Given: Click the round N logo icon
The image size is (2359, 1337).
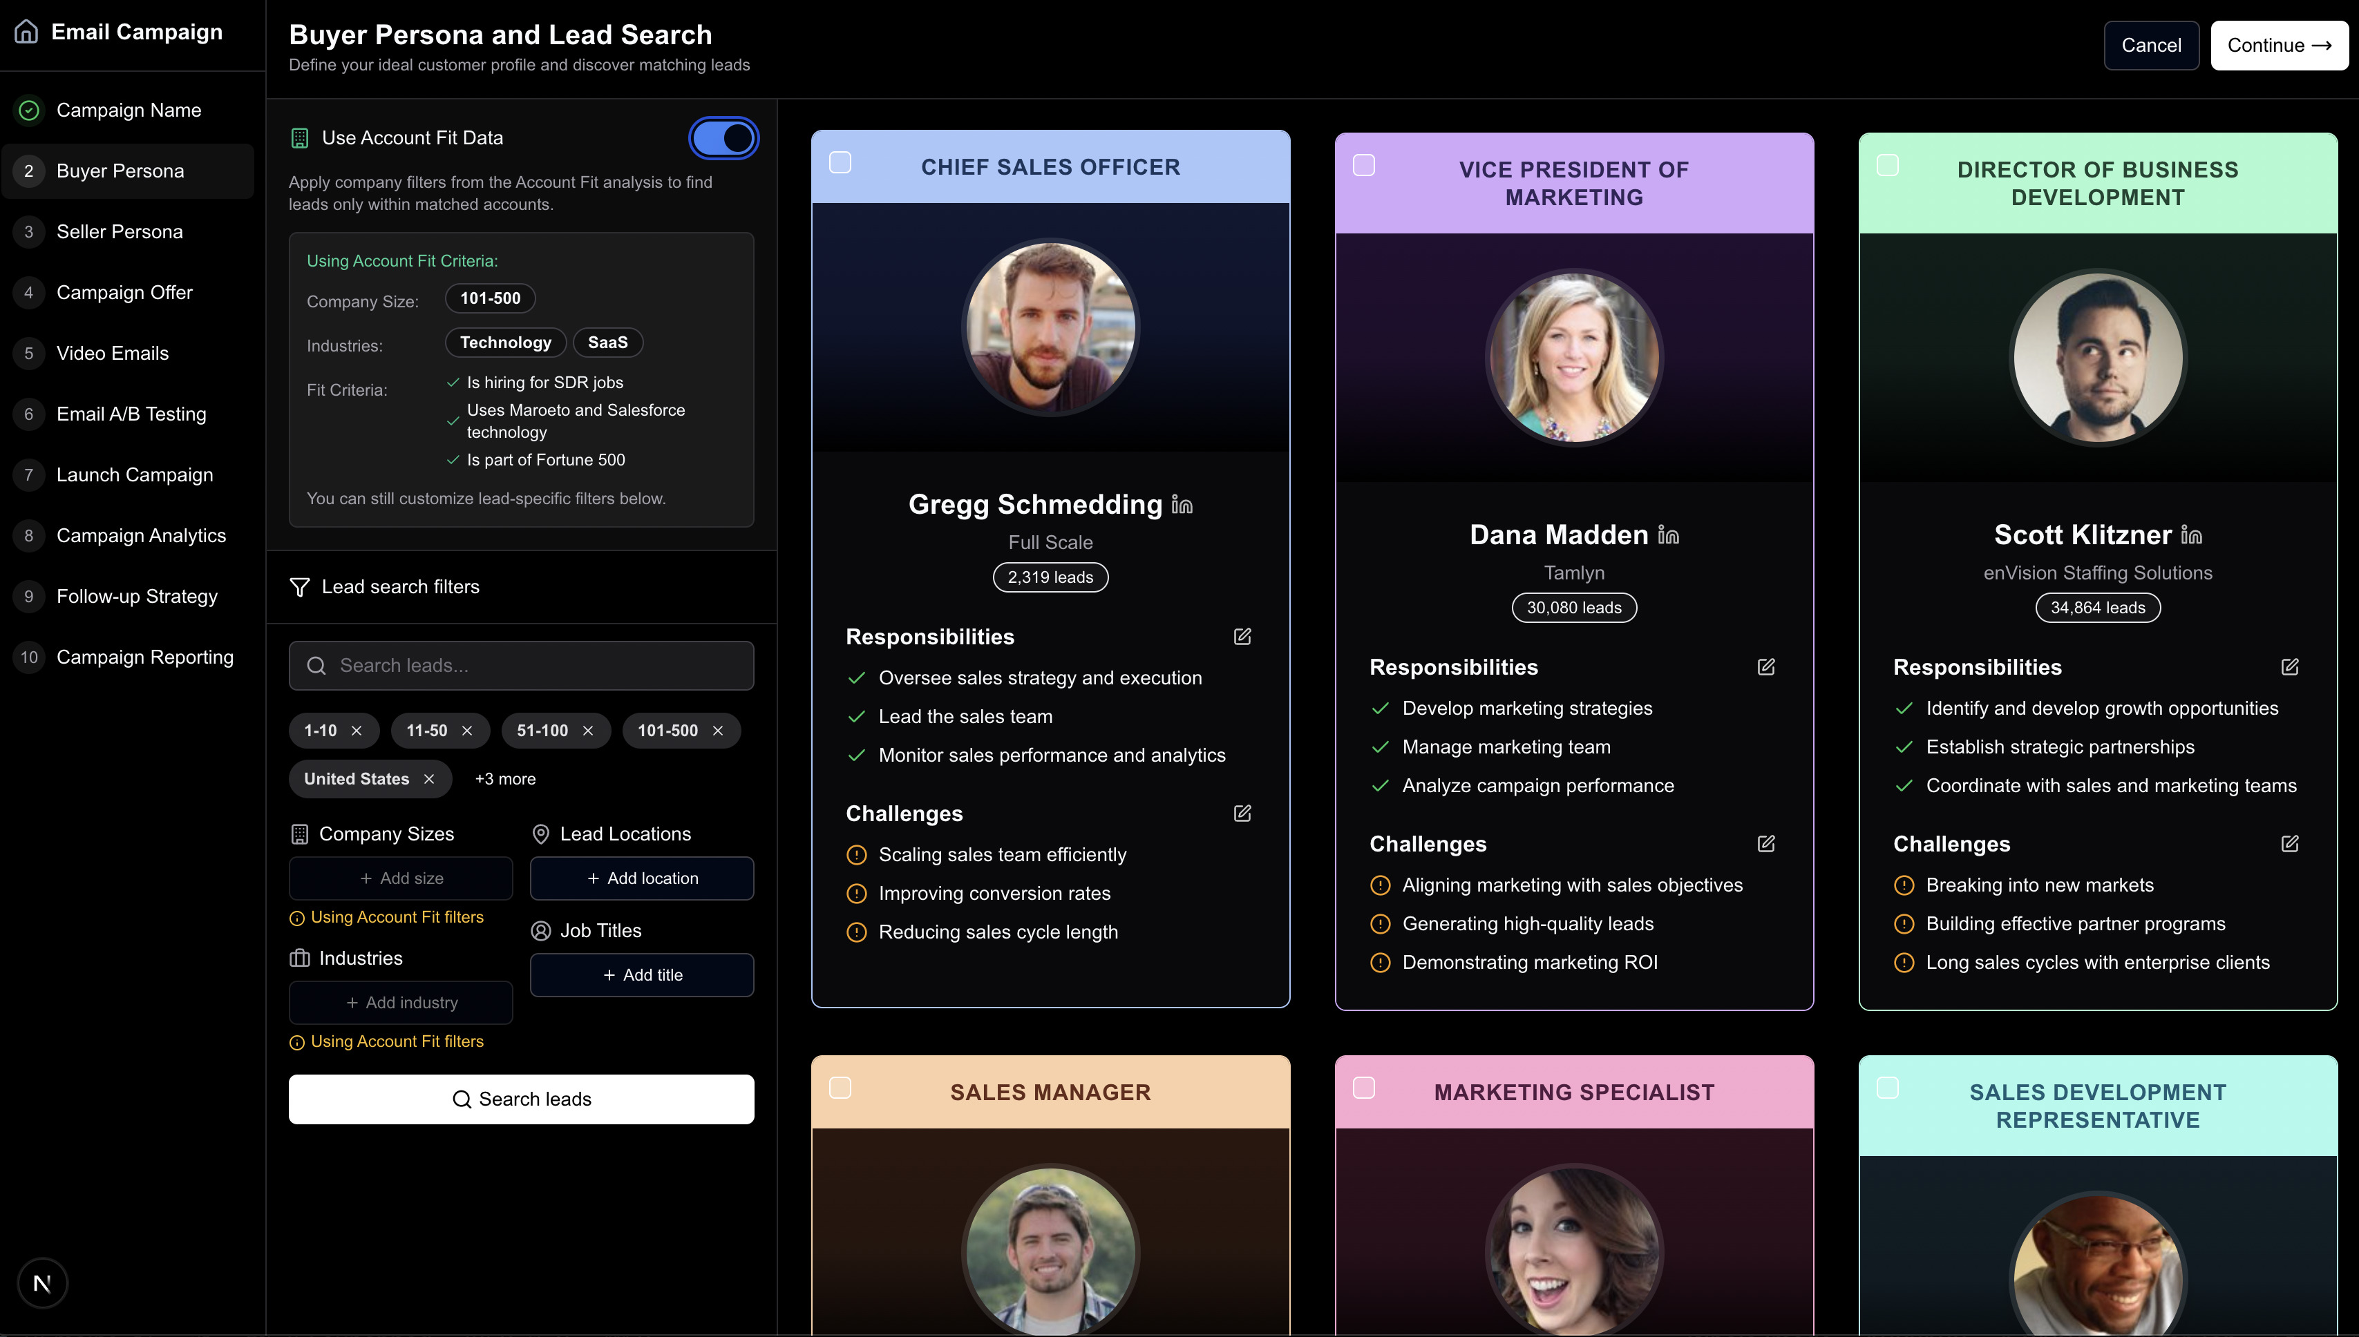Looking at the screenshot, I should pos(42,1283).
